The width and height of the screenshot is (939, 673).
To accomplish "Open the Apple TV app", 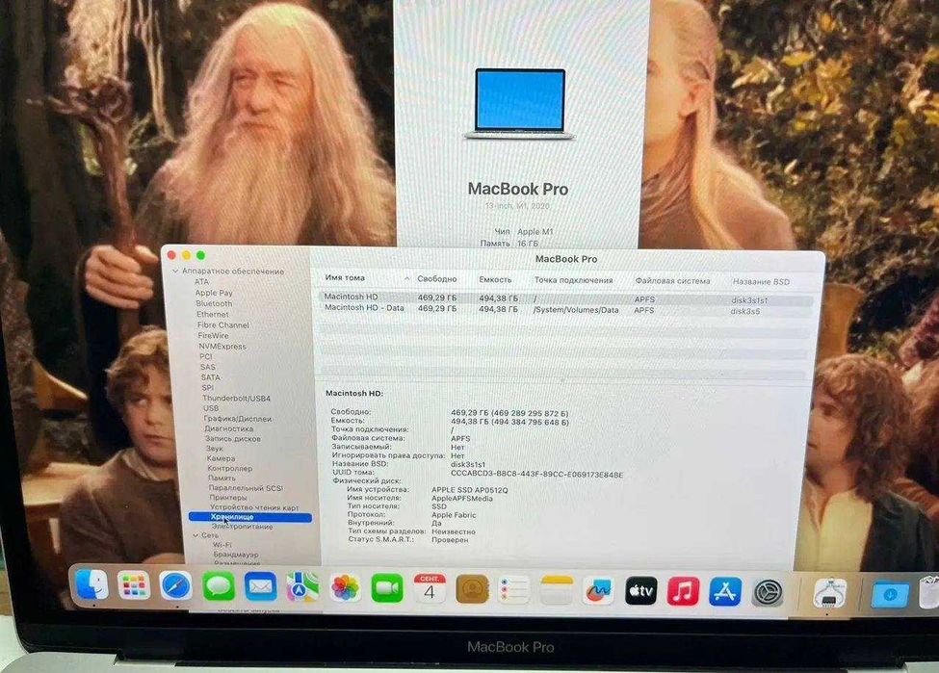I will [x=641, y=591].
